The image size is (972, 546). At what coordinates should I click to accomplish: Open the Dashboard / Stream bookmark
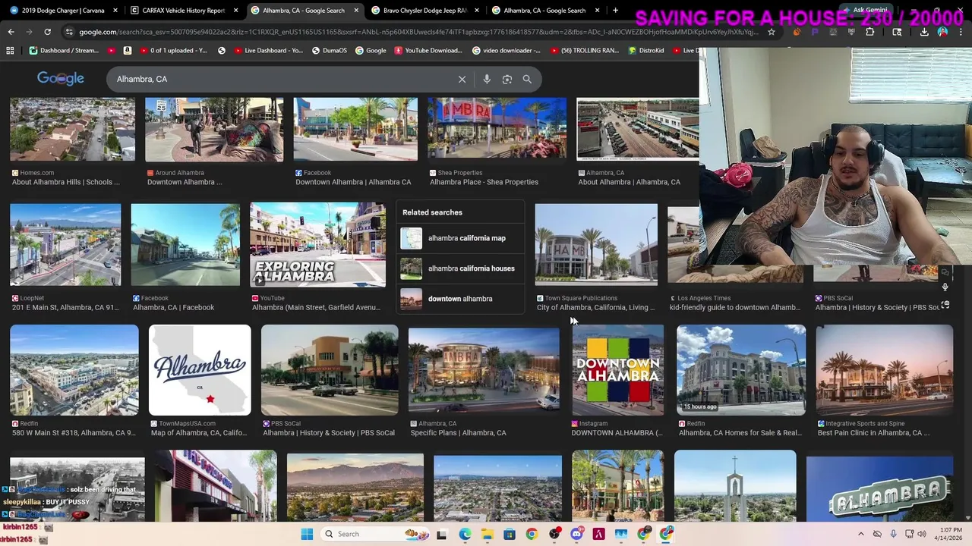point(64,50)
